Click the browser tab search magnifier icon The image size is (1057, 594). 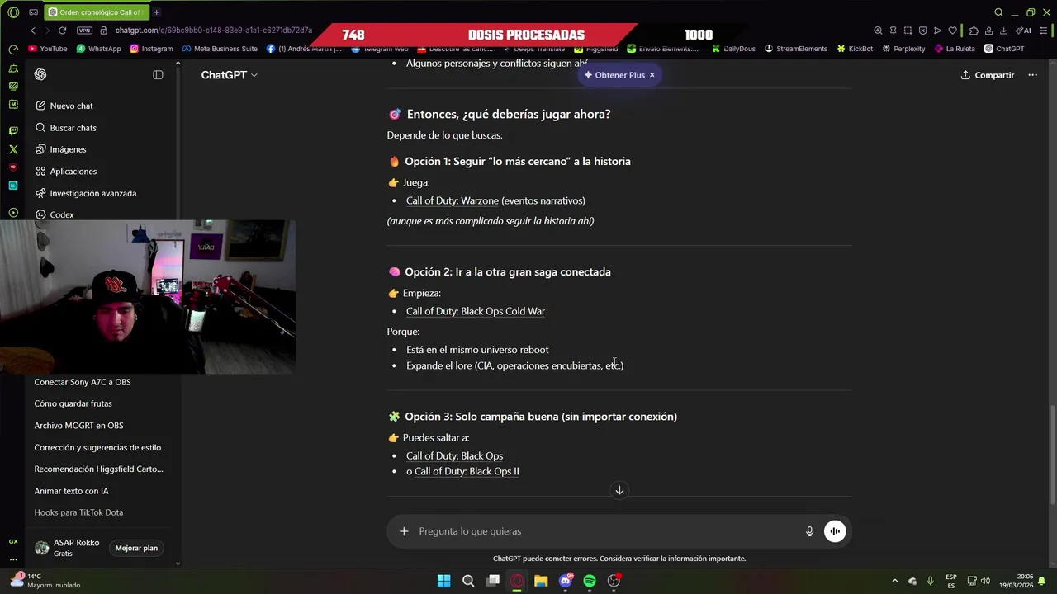click(998, 12)
